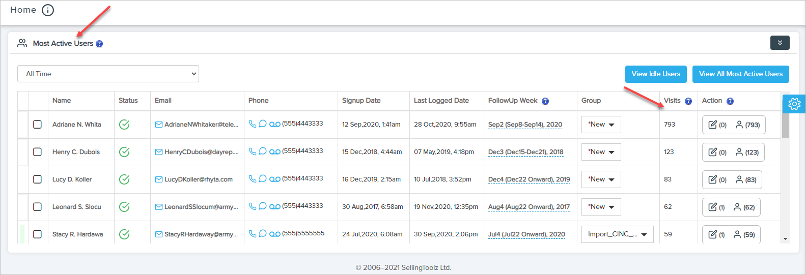Sort by Signup Date column header
This screenshot has height=275, width=806.
(361, 101)
